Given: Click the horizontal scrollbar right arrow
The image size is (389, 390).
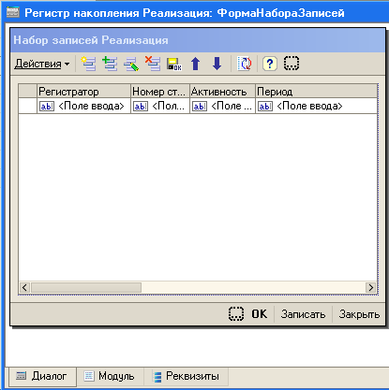Looking at the screenshot, I should [x=370, y=287].
